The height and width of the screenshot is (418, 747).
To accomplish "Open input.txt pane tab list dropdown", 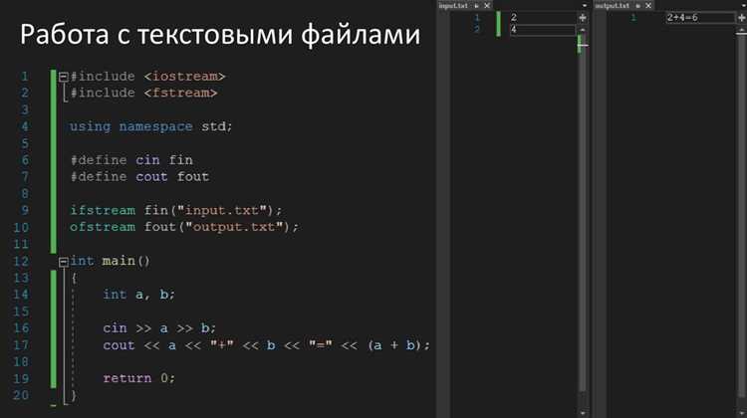I will pyautogui.click(x=584, y=6).
